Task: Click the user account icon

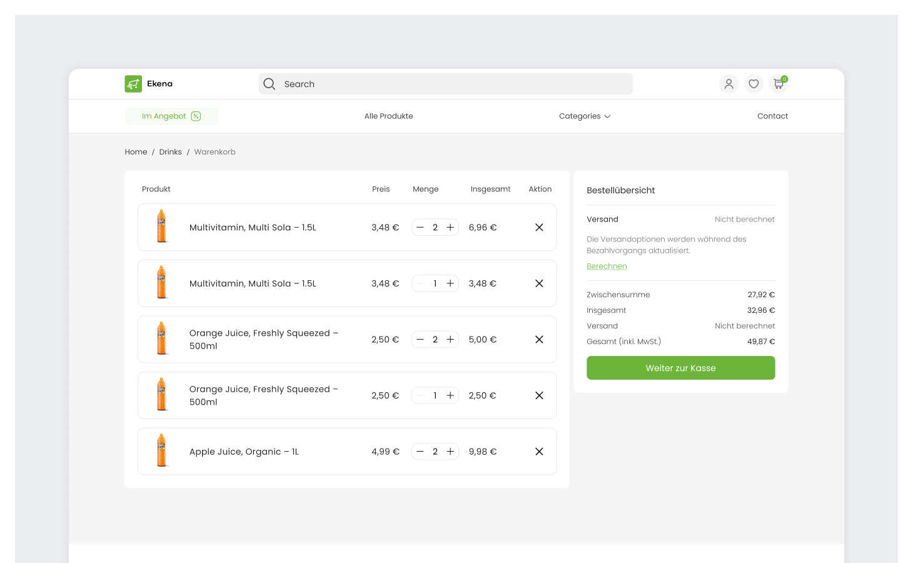Action: (729, 83)
